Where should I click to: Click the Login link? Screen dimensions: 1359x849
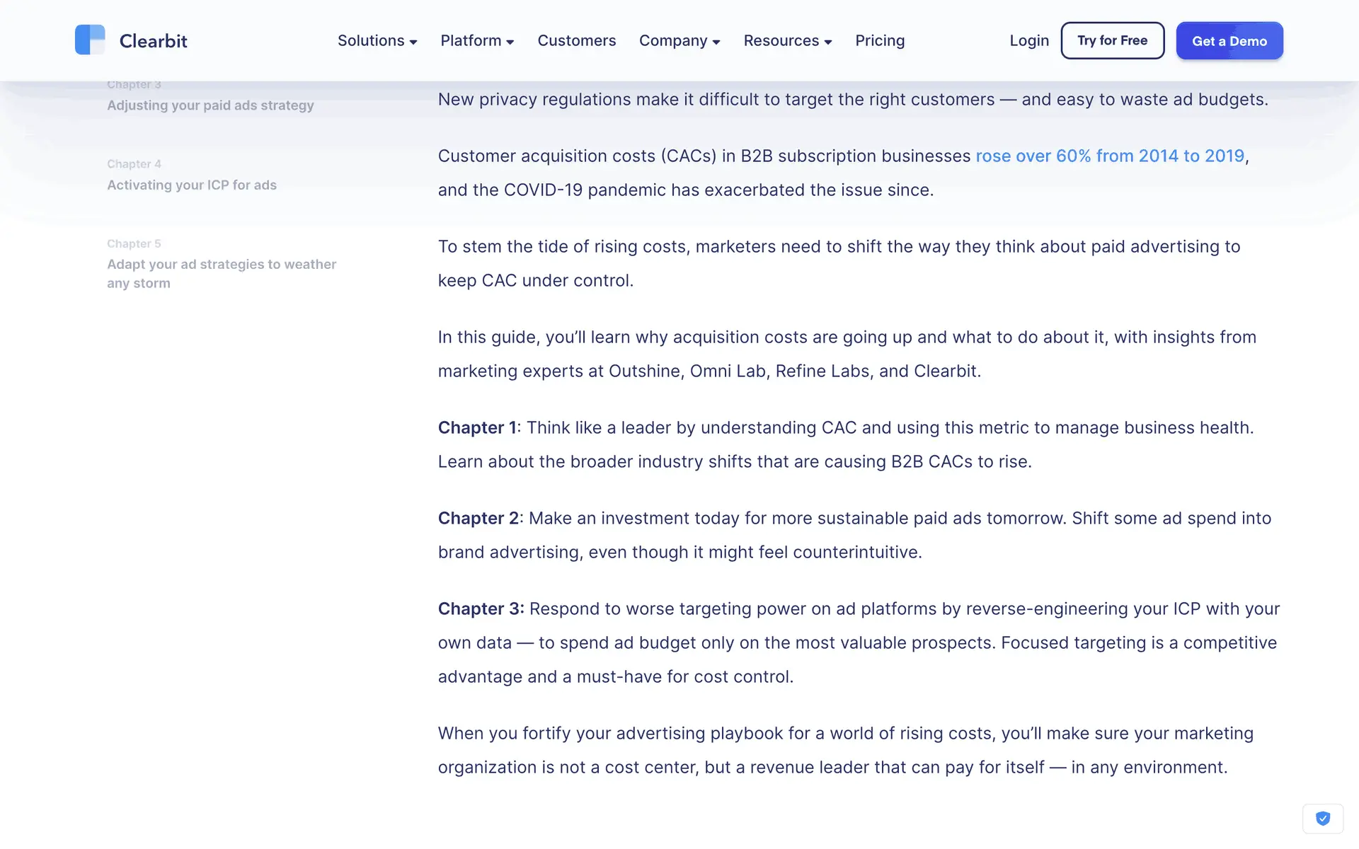point(1028,40)
